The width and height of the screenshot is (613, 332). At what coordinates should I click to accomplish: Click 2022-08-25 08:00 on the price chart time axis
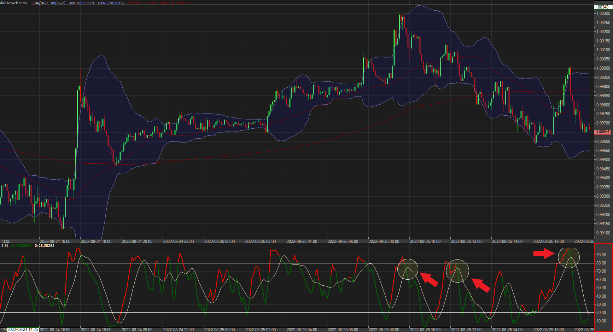384,241
